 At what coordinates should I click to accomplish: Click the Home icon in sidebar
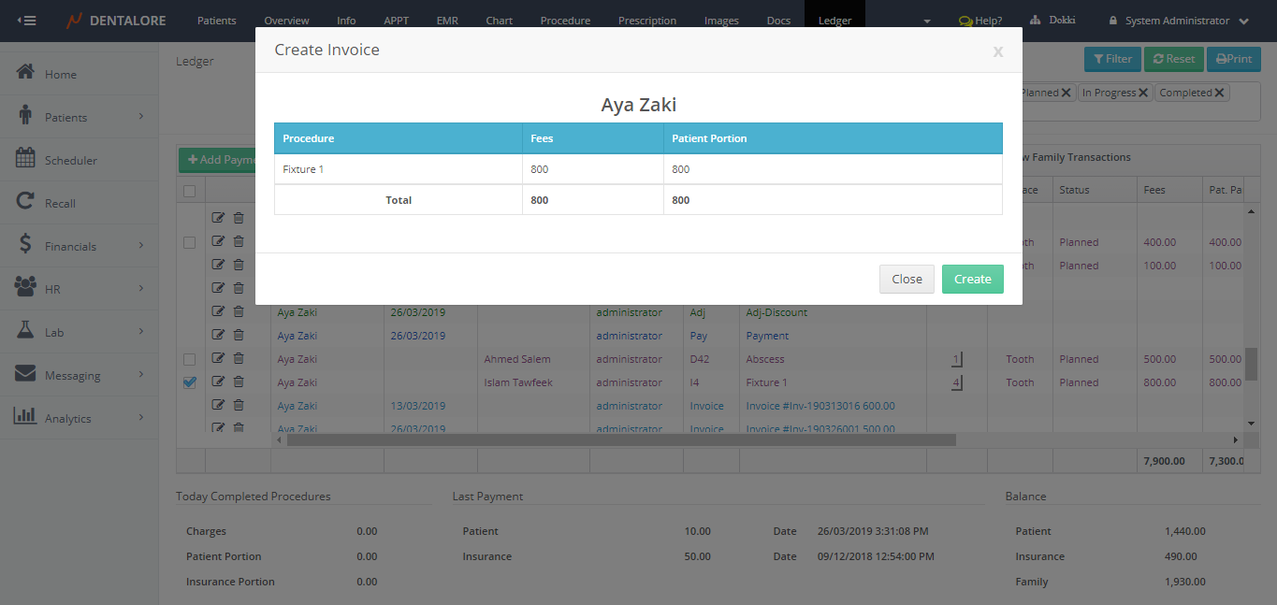(26, 73)
